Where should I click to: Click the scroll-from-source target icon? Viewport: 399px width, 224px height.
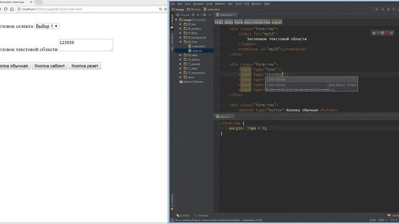coord(193,15)
